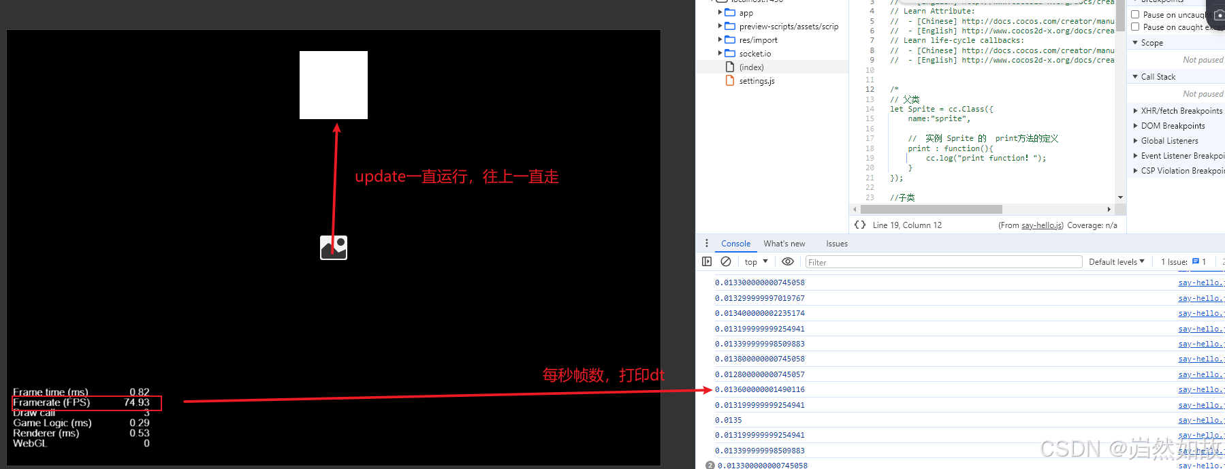Screen dimensions: 1225x469
Task: Clear the console with the ban icon
Action: (726, 261)
